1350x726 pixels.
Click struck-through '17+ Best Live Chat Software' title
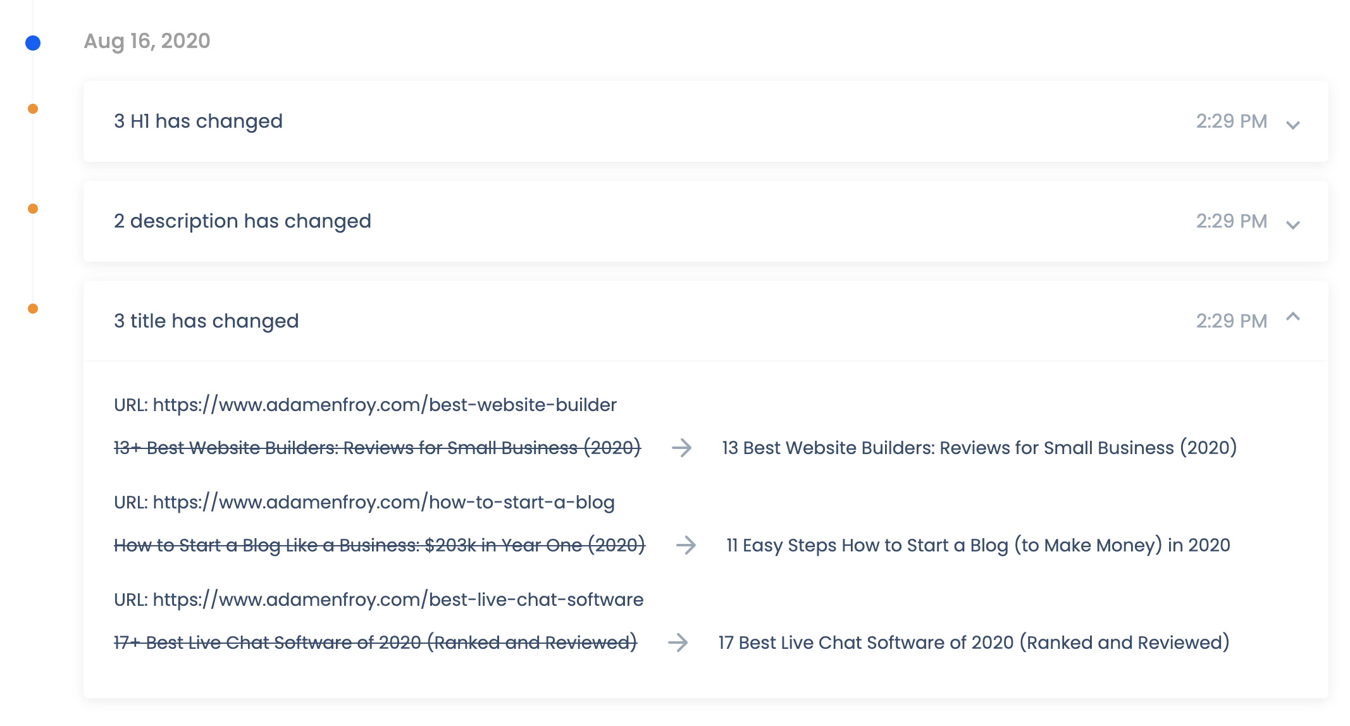click(375, 643)
